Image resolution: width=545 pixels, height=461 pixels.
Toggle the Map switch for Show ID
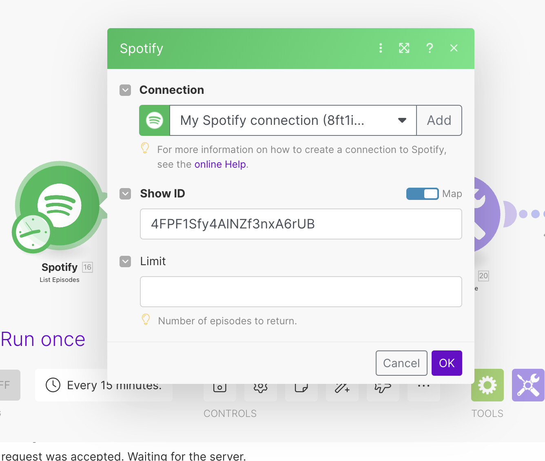[x=422, y=194]
